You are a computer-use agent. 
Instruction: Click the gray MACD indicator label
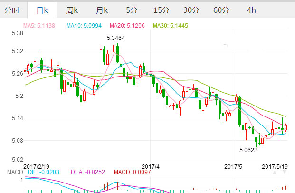(15, 172)
